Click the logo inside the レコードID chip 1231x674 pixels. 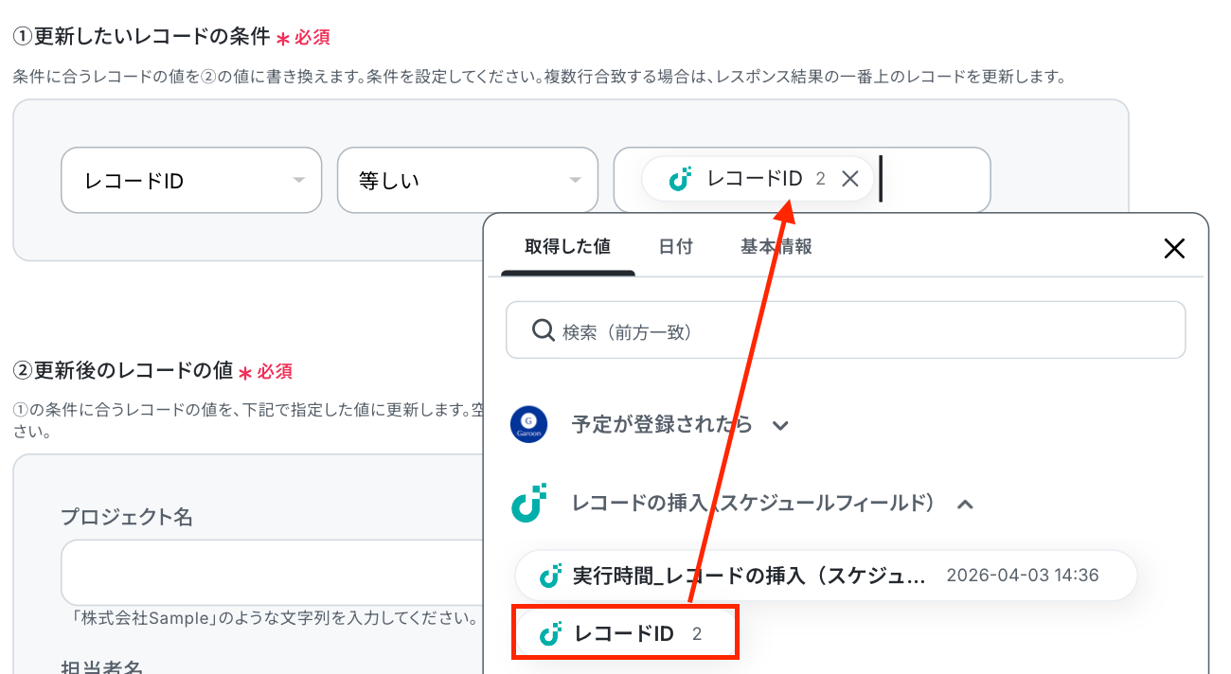pyautogui.click(x=680, y=179)
